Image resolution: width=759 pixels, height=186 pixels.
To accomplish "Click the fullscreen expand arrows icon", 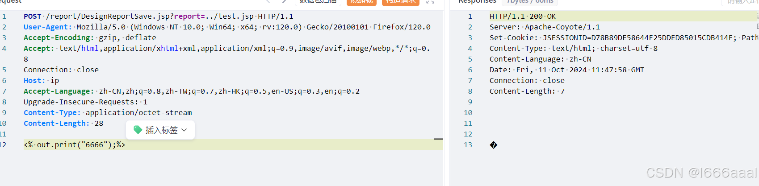I will pos(430,2).
